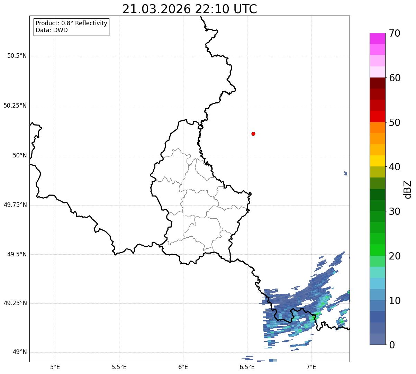Viewport: 416px width, 374px height.
Task: Click the 5°E longitude label
Action: tap(55, 367)
